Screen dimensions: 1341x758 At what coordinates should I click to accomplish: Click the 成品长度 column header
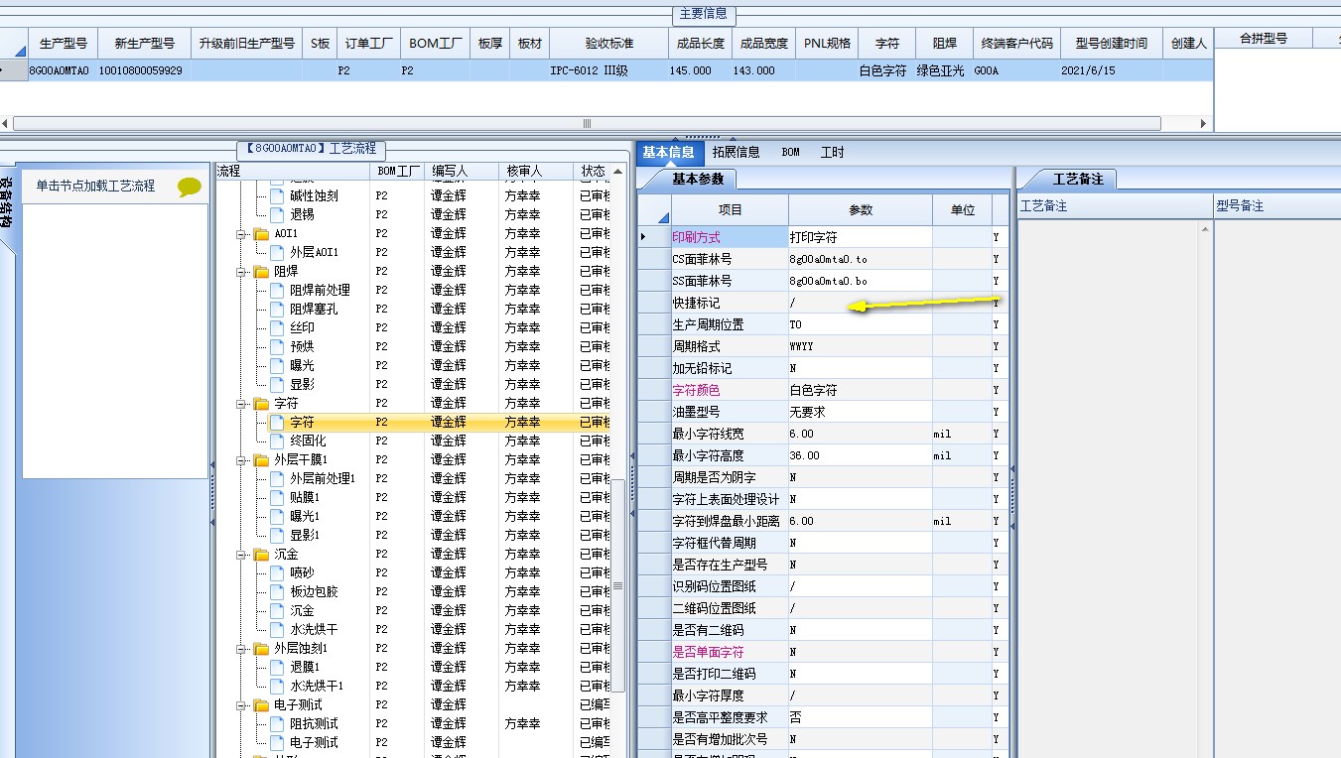click(700, 44)
